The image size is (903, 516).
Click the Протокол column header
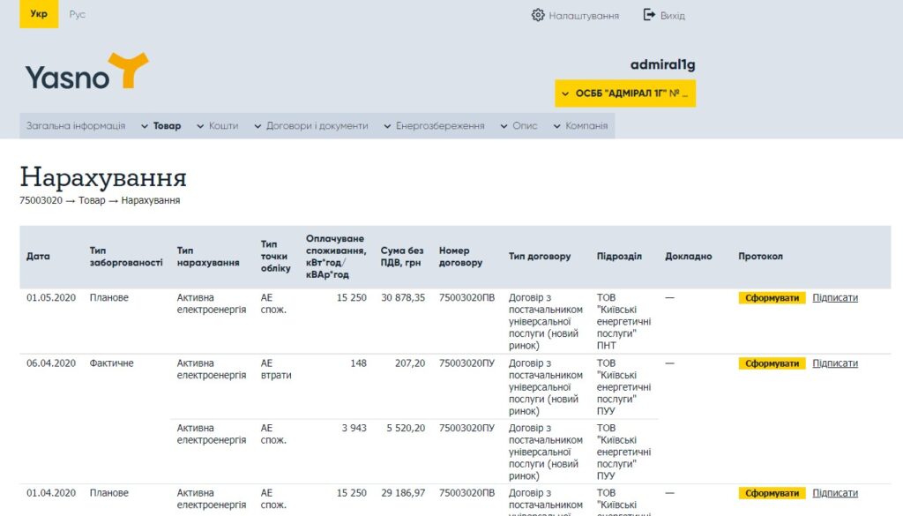click(760, 257)
